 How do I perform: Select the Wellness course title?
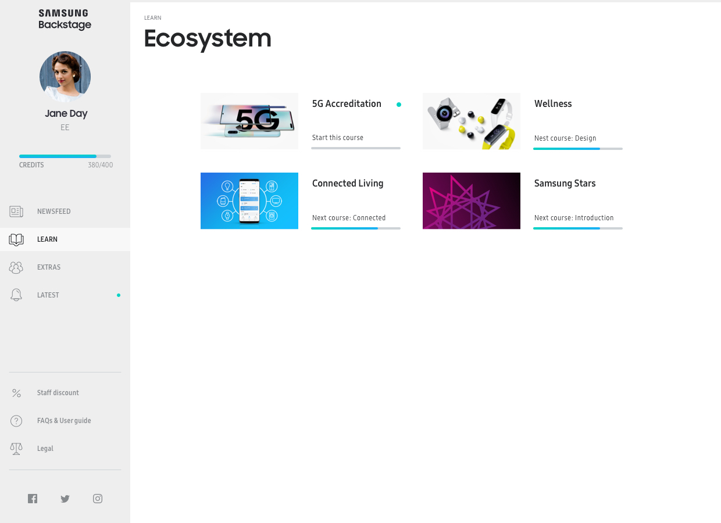553,104
